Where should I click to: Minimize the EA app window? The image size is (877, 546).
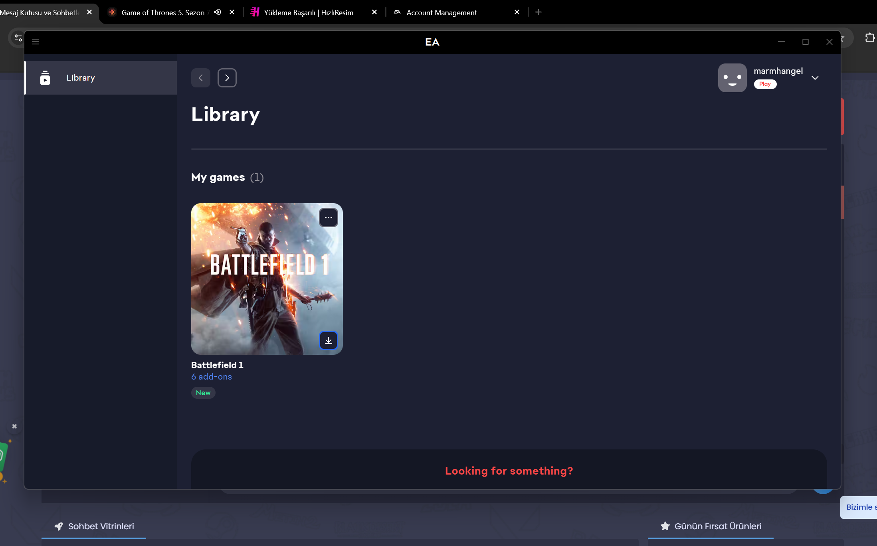[x=782, y=42]
